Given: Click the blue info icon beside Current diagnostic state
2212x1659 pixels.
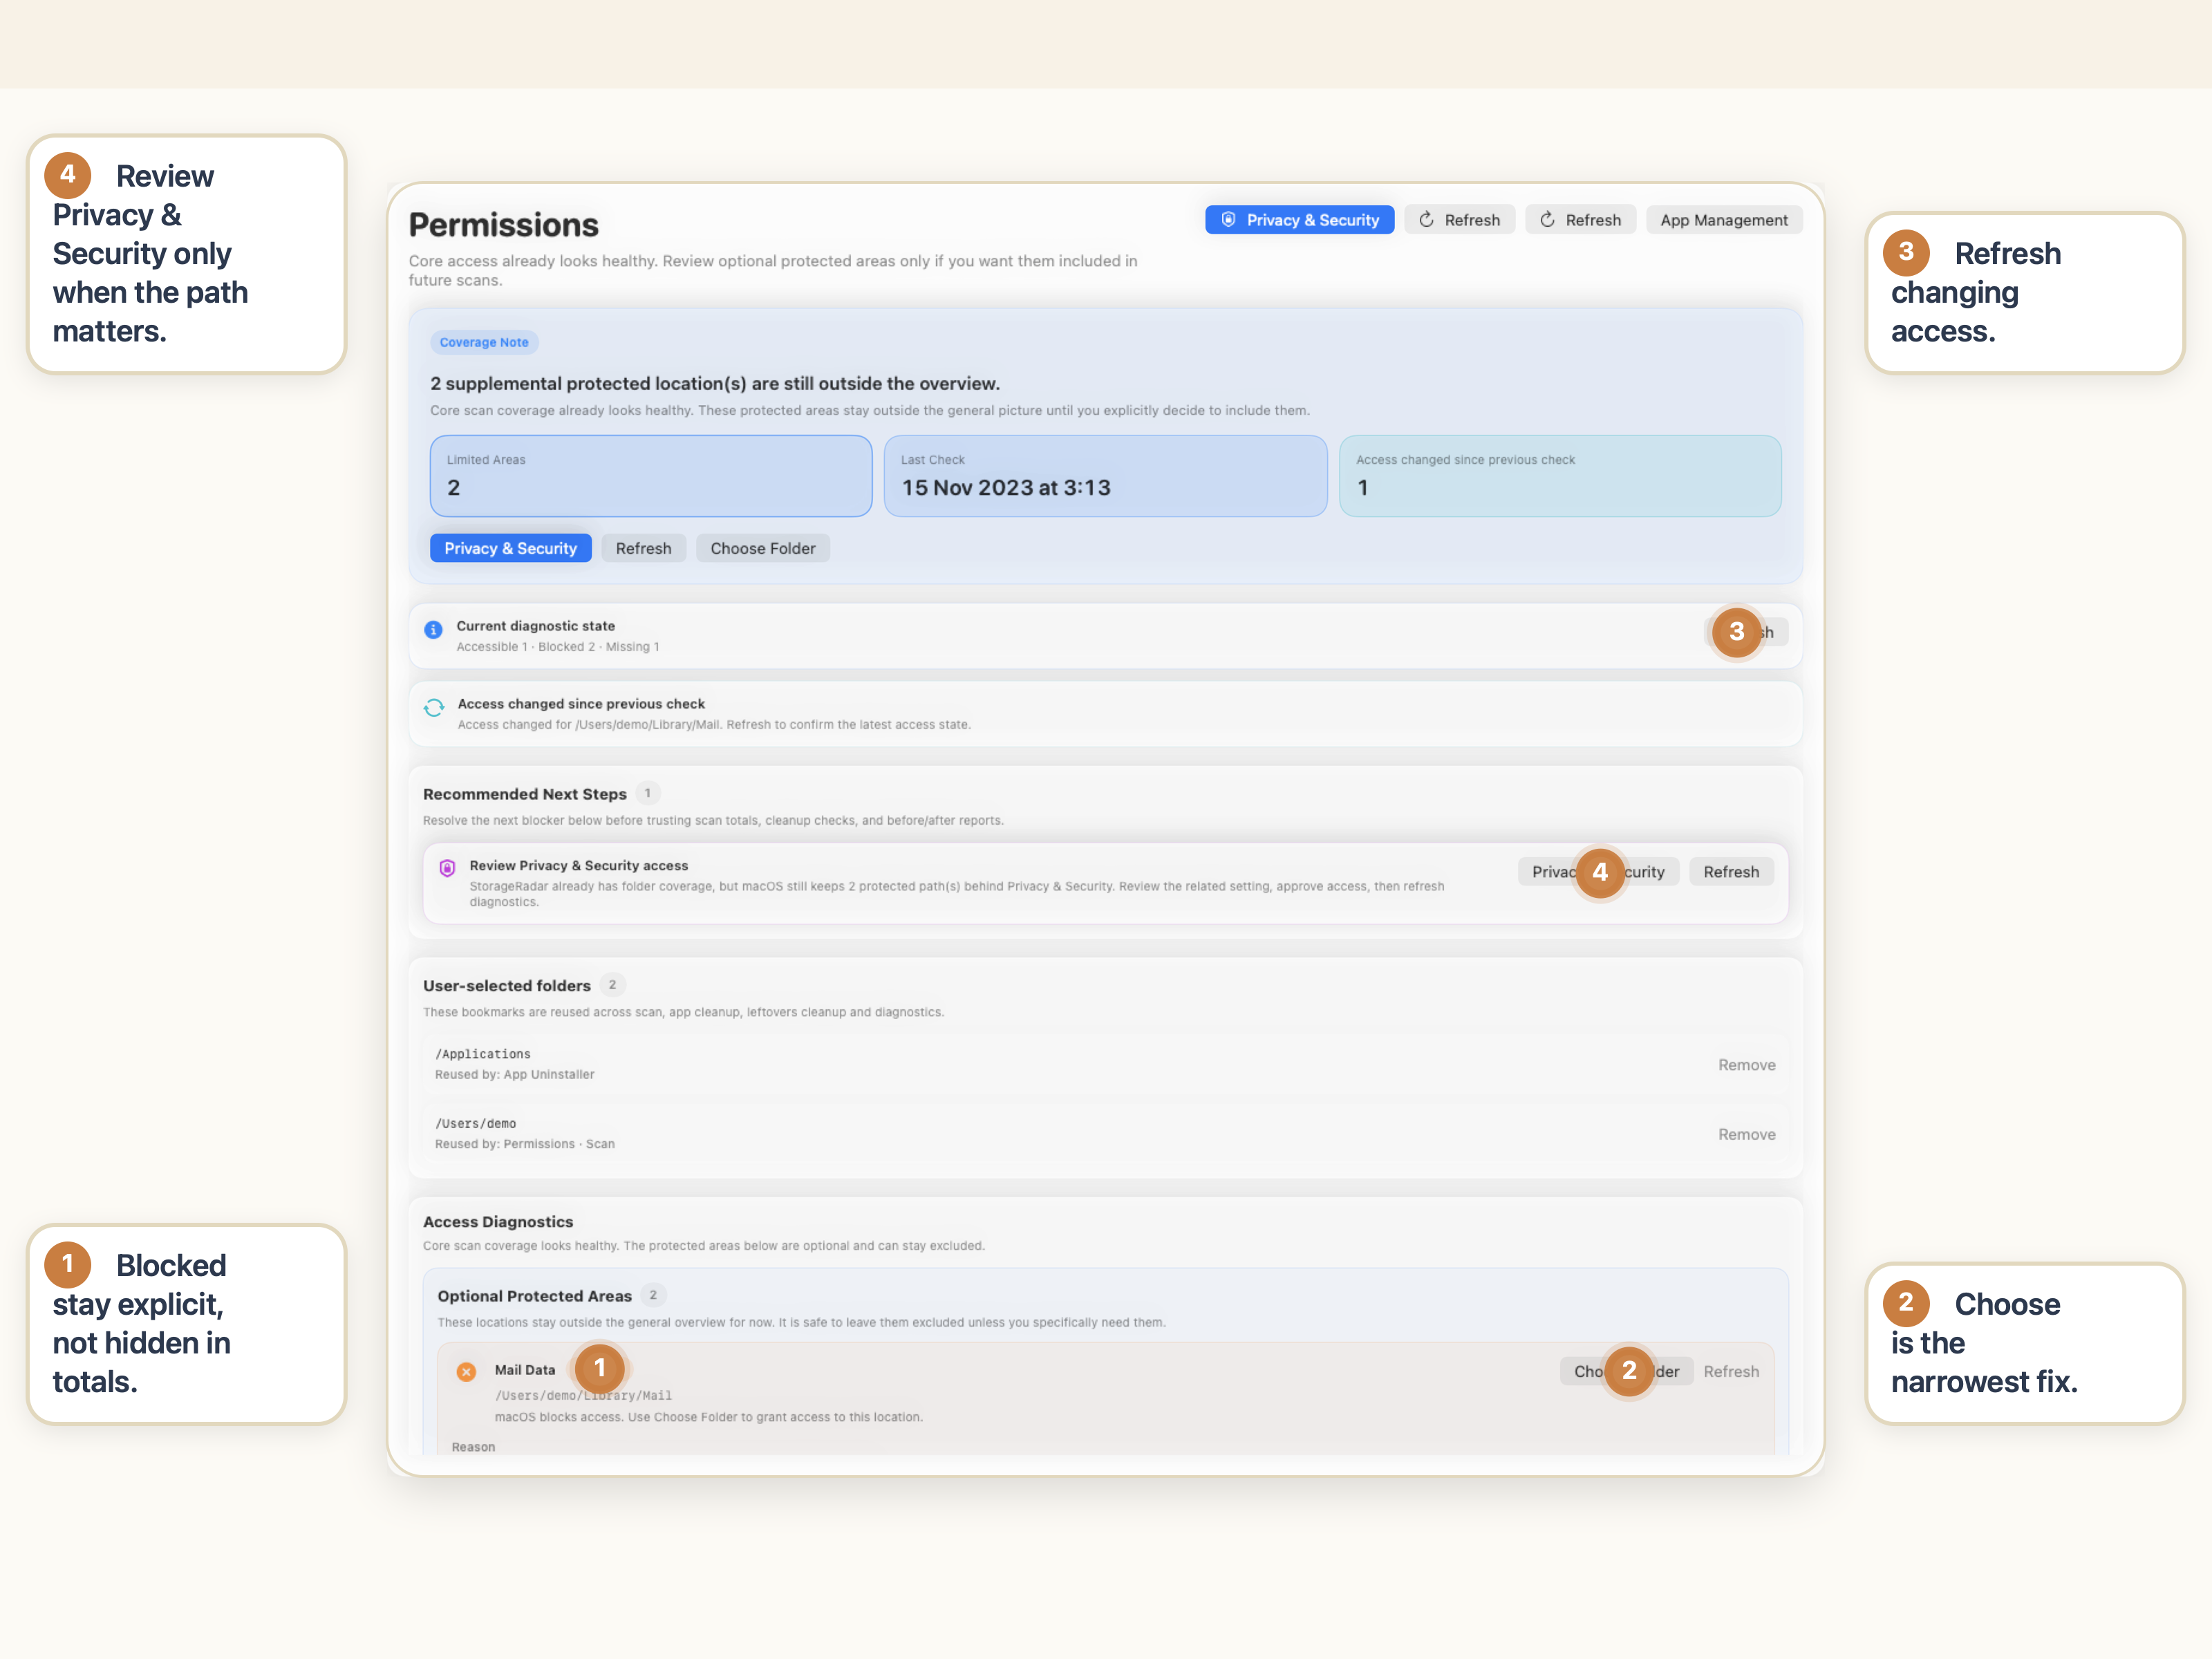Looking at the screenshot, I should [434, 629].
